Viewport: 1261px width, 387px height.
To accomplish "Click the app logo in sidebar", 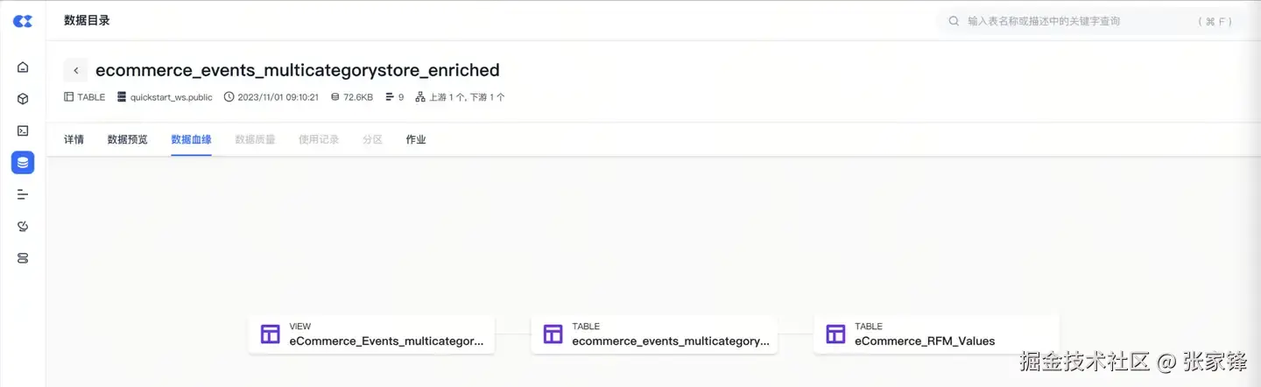I will tap(23, 21).
